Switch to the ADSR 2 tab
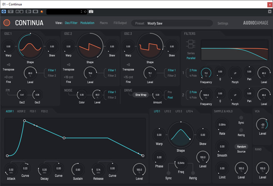273x186 pixels. coord(21,111)
